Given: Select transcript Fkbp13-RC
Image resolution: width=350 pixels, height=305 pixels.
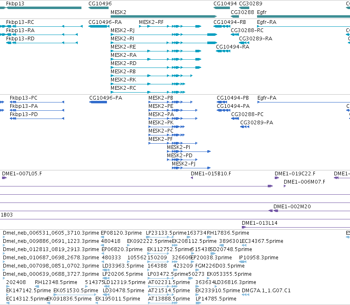Looking at the screenshot, I should pyautogui.click(x=20, y=22).
